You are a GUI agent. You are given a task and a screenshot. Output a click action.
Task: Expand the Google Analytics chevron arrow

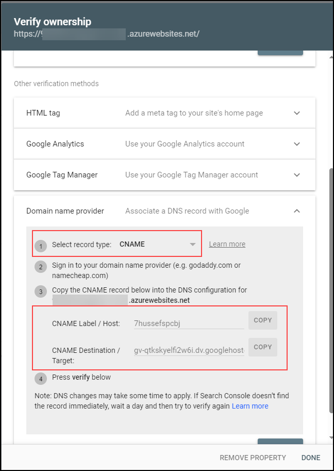click(297, 144)
